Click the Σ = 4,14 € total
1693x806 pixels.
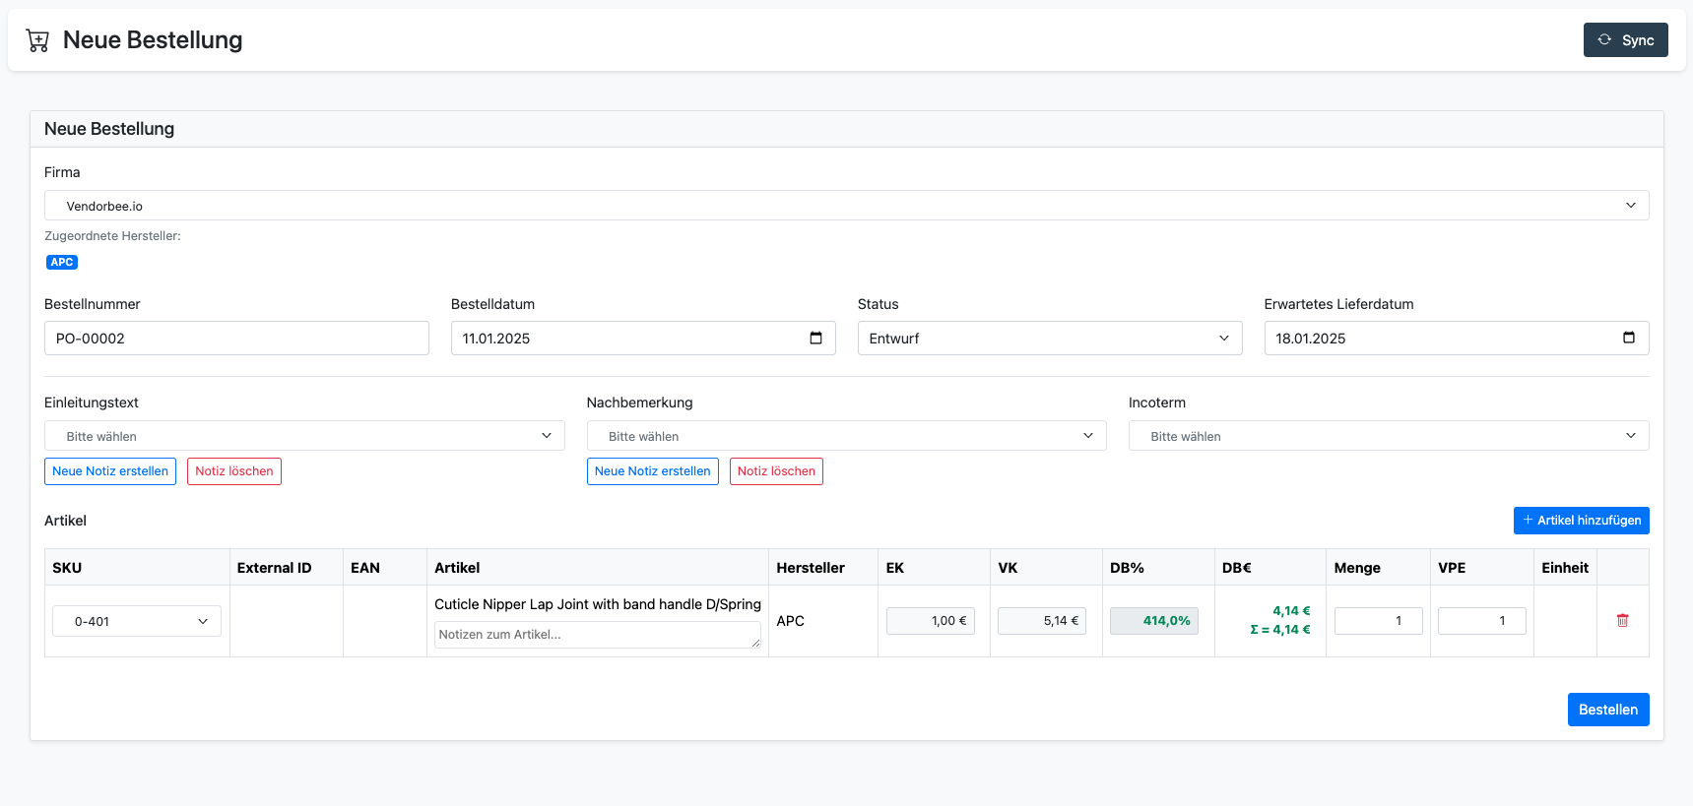pyautogui.click(x=1280, y=630)
